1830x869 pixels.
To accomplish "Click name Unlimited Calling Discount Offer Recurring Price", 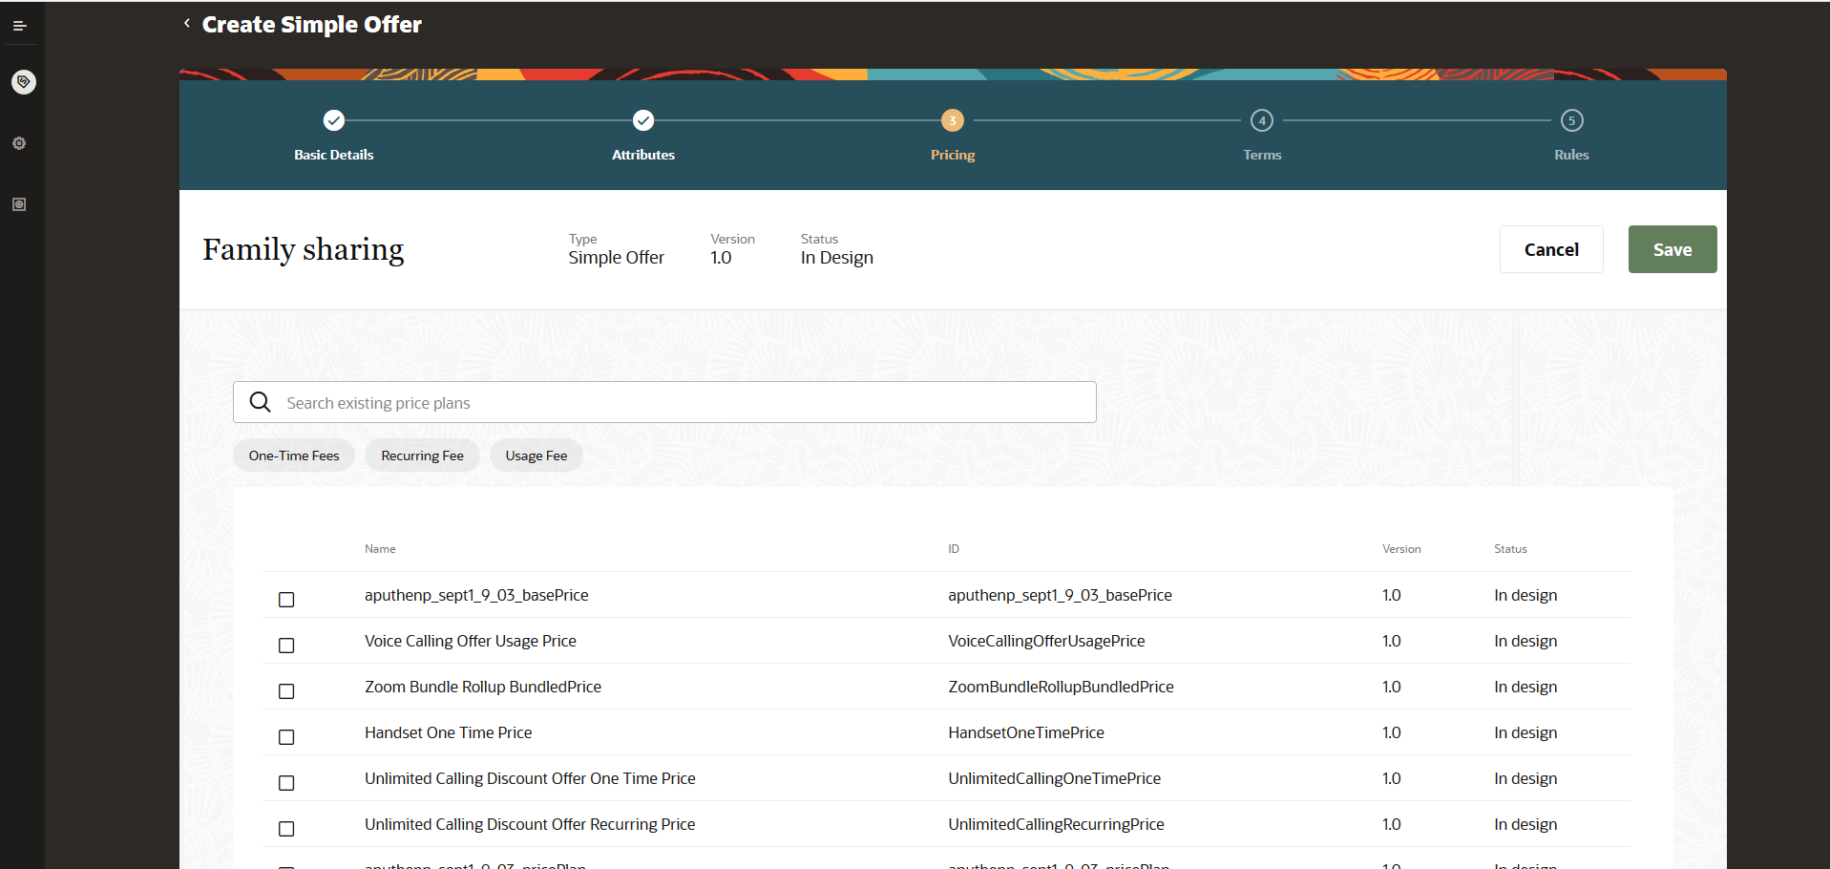I will [530, 824].
